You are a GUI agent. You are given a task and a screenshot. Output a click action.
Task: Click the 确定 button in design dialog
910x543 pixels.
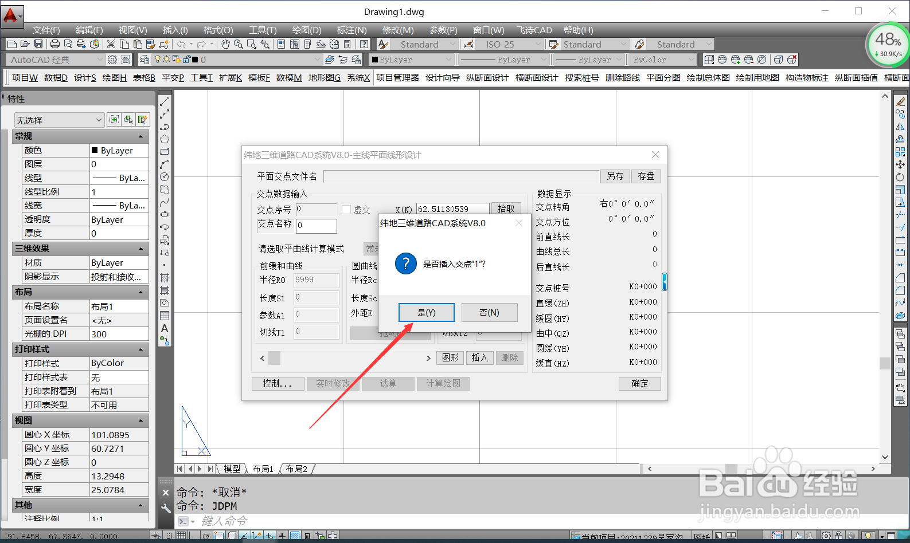click(x=640, y=383)
